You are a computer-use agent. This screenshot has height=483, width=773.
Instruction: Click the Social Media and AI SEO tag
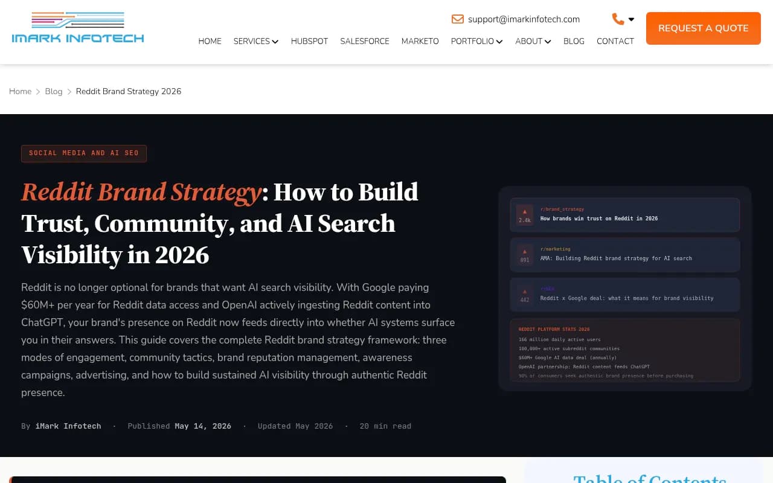coord(84,153)
